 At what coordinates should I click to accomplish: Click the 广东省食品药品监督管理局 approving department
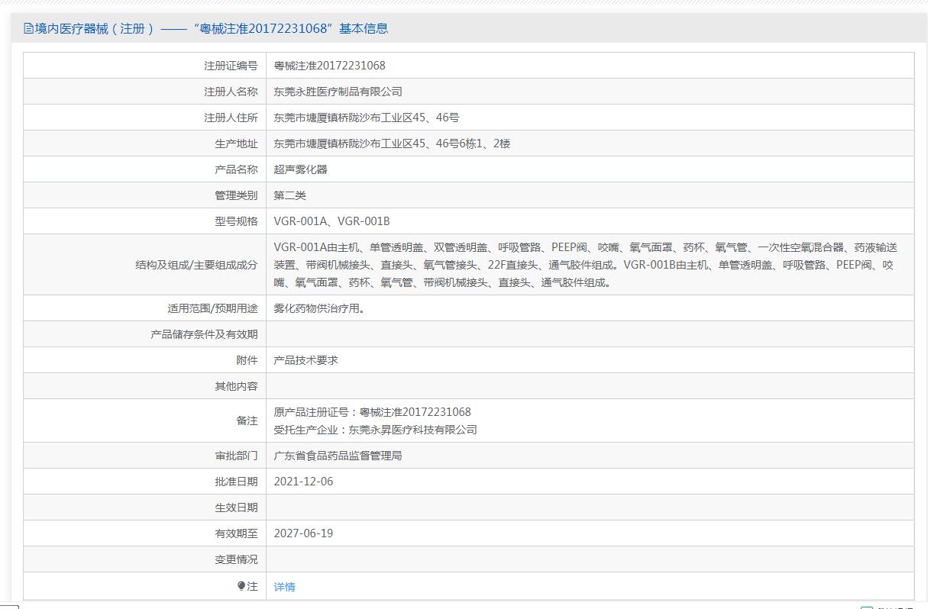(x=338, y=456)
